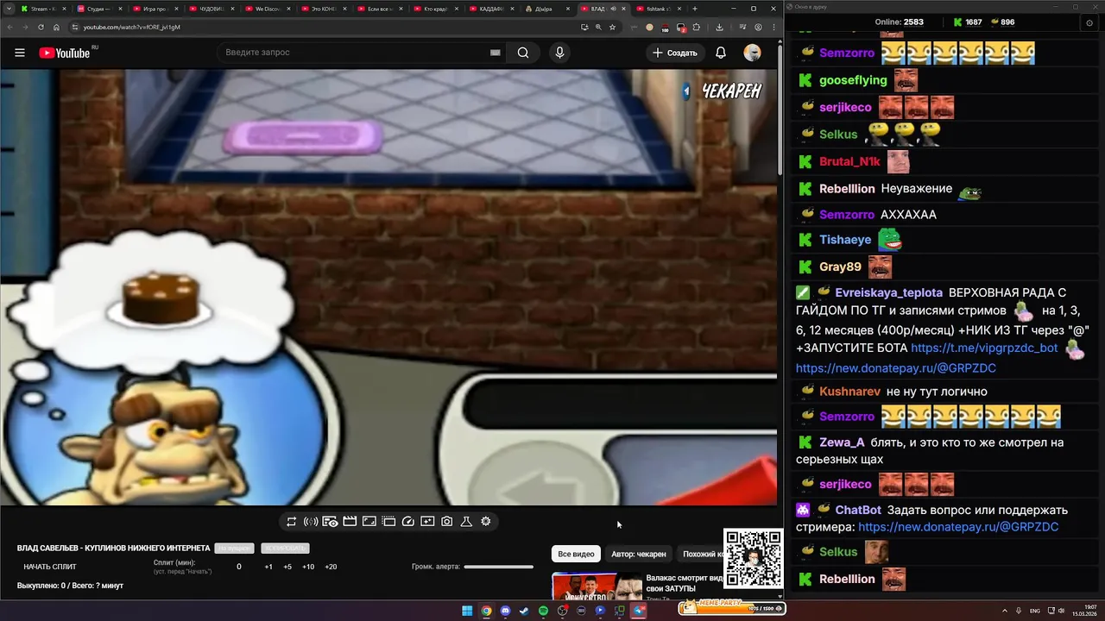Click username gooseflying in chat
Screen dimensions: 1105x621
click(x=853, y=80)
